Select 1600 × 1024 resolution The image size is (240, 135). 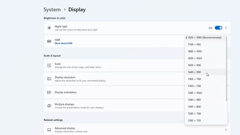[x=206, y=58]
